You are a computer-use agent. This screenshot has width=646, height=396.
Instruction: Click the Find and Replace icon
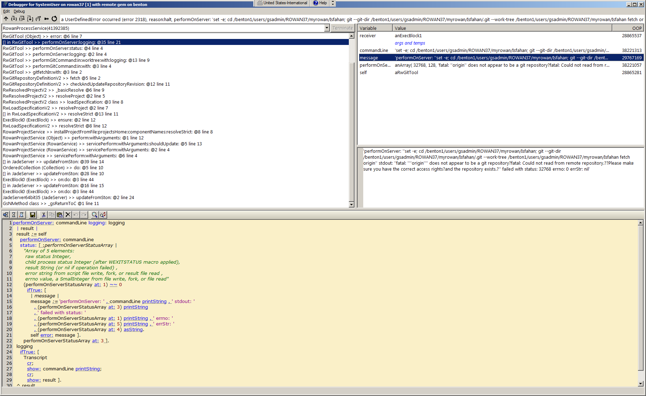coord(103,215)
